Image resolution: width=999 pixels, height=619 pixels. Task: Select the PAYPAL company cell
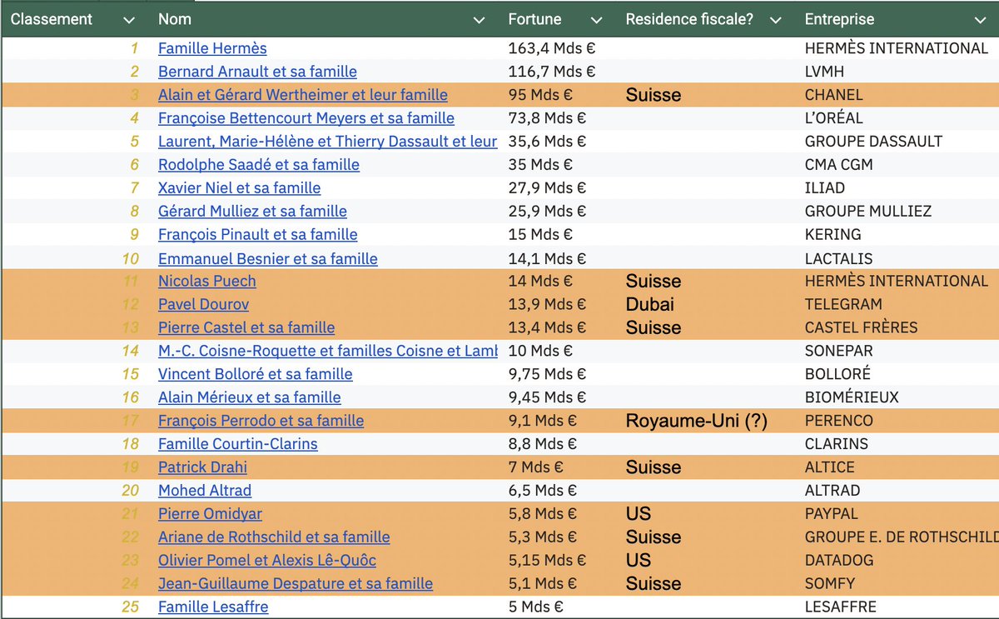(831, 514)
